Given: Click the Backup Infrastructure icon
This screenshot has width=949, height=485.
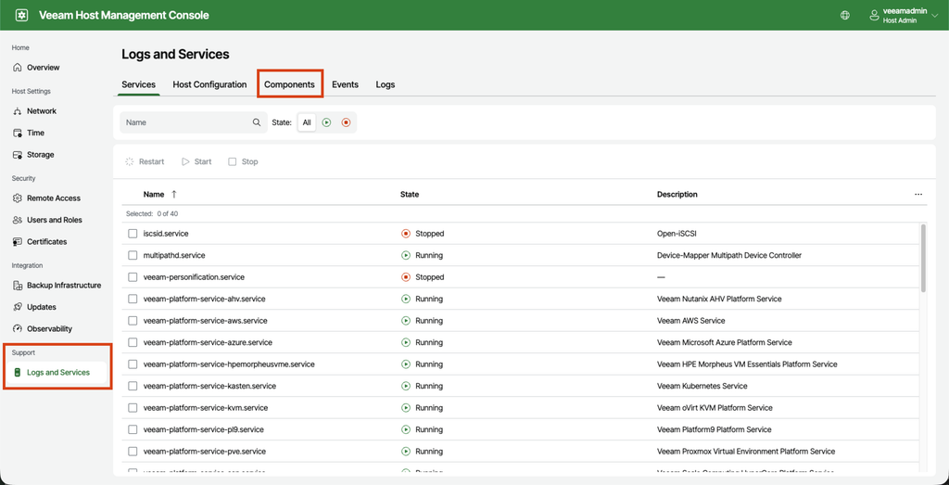Looking at the screenshot, I should click(18, 286).
